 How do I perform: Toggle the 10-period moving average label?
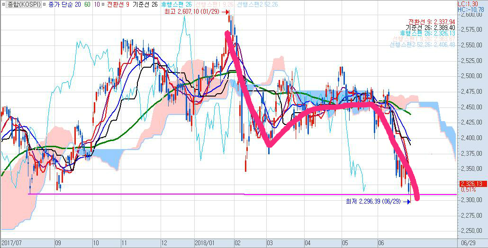[x=96, y=4]
